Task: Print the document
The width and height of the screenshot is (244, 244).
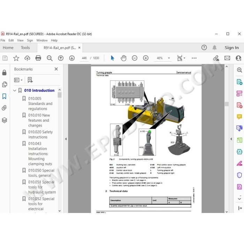Action: [38, 58]
